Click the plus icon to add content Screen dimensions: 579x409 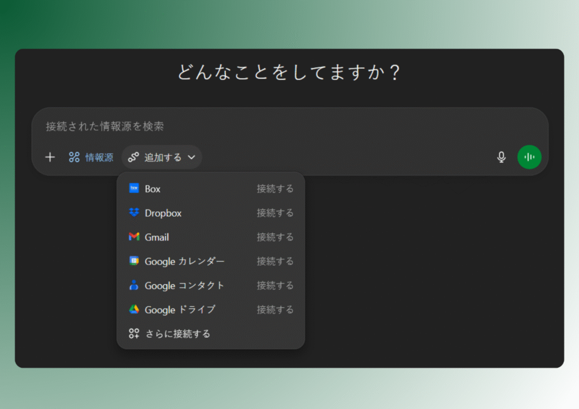coord(50,157)
